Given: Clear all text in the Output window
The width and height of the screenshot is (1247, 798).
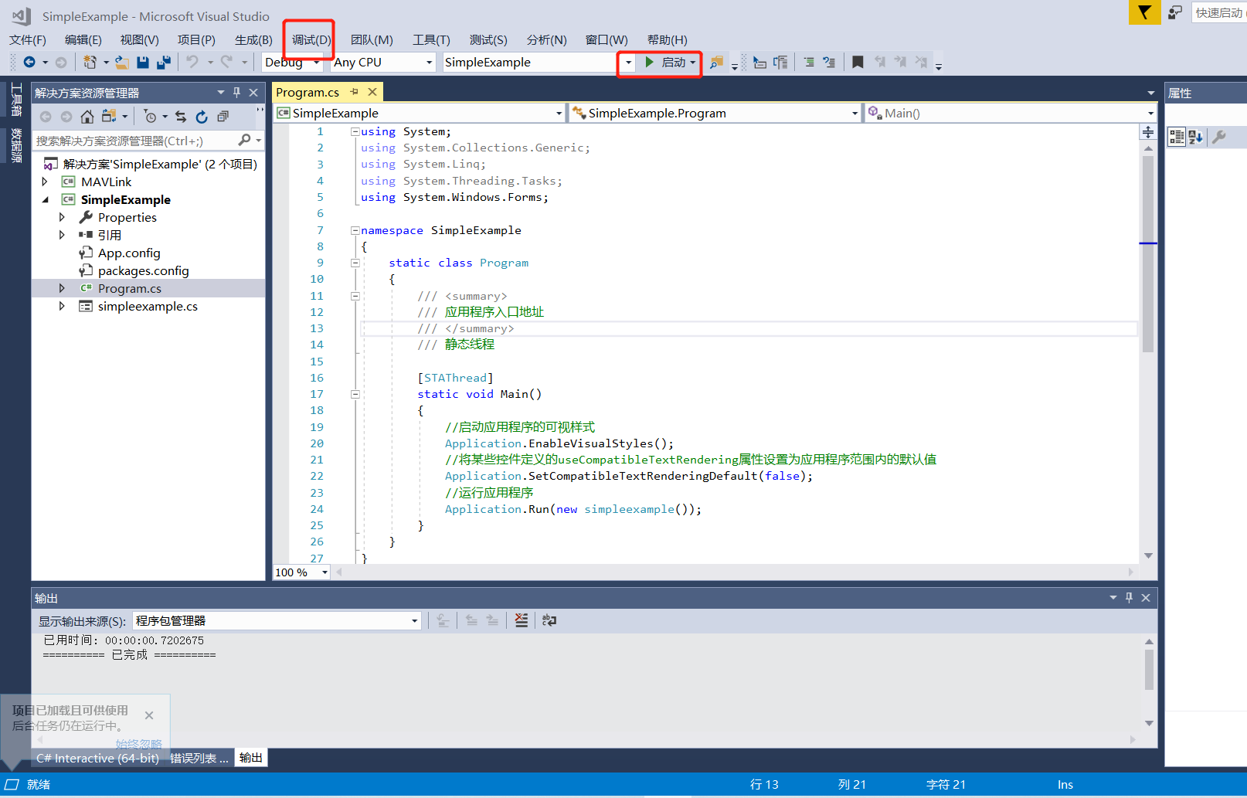Looking at the screenshot, I should (522, 620).
